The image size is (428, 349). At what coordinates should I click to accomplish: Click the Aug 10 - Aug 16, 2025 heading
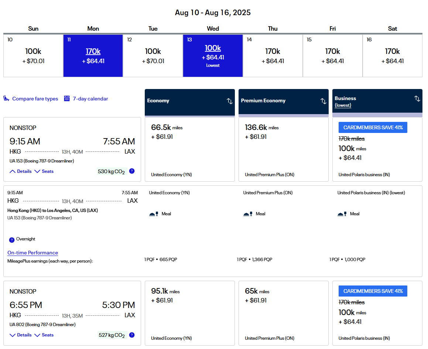point(213,13)
